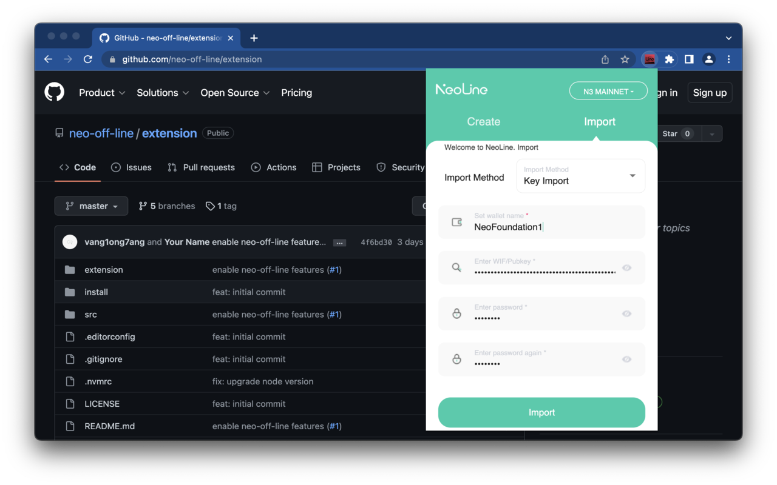The height and width of the screenshot is (485, 777).
Task: Open the fix: upgrade node version commit
Action: click(x=263, y=381)
